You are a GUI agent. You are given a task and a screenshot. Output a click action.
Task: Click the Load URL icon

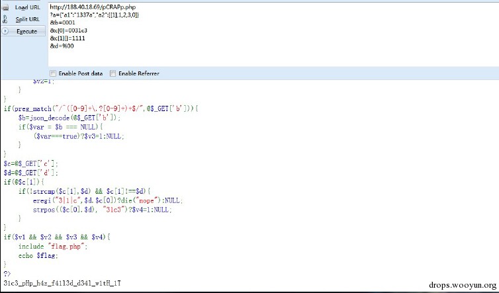5,8
